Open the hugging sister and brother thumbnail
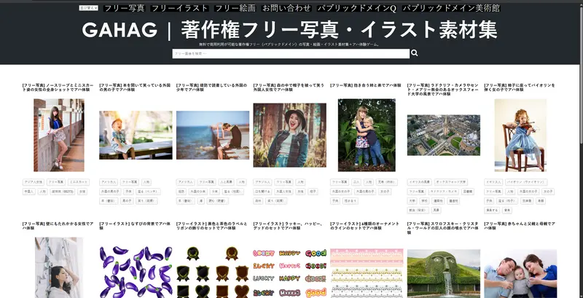The height and width of the screenshot is (298, 583). click(367, 135)
